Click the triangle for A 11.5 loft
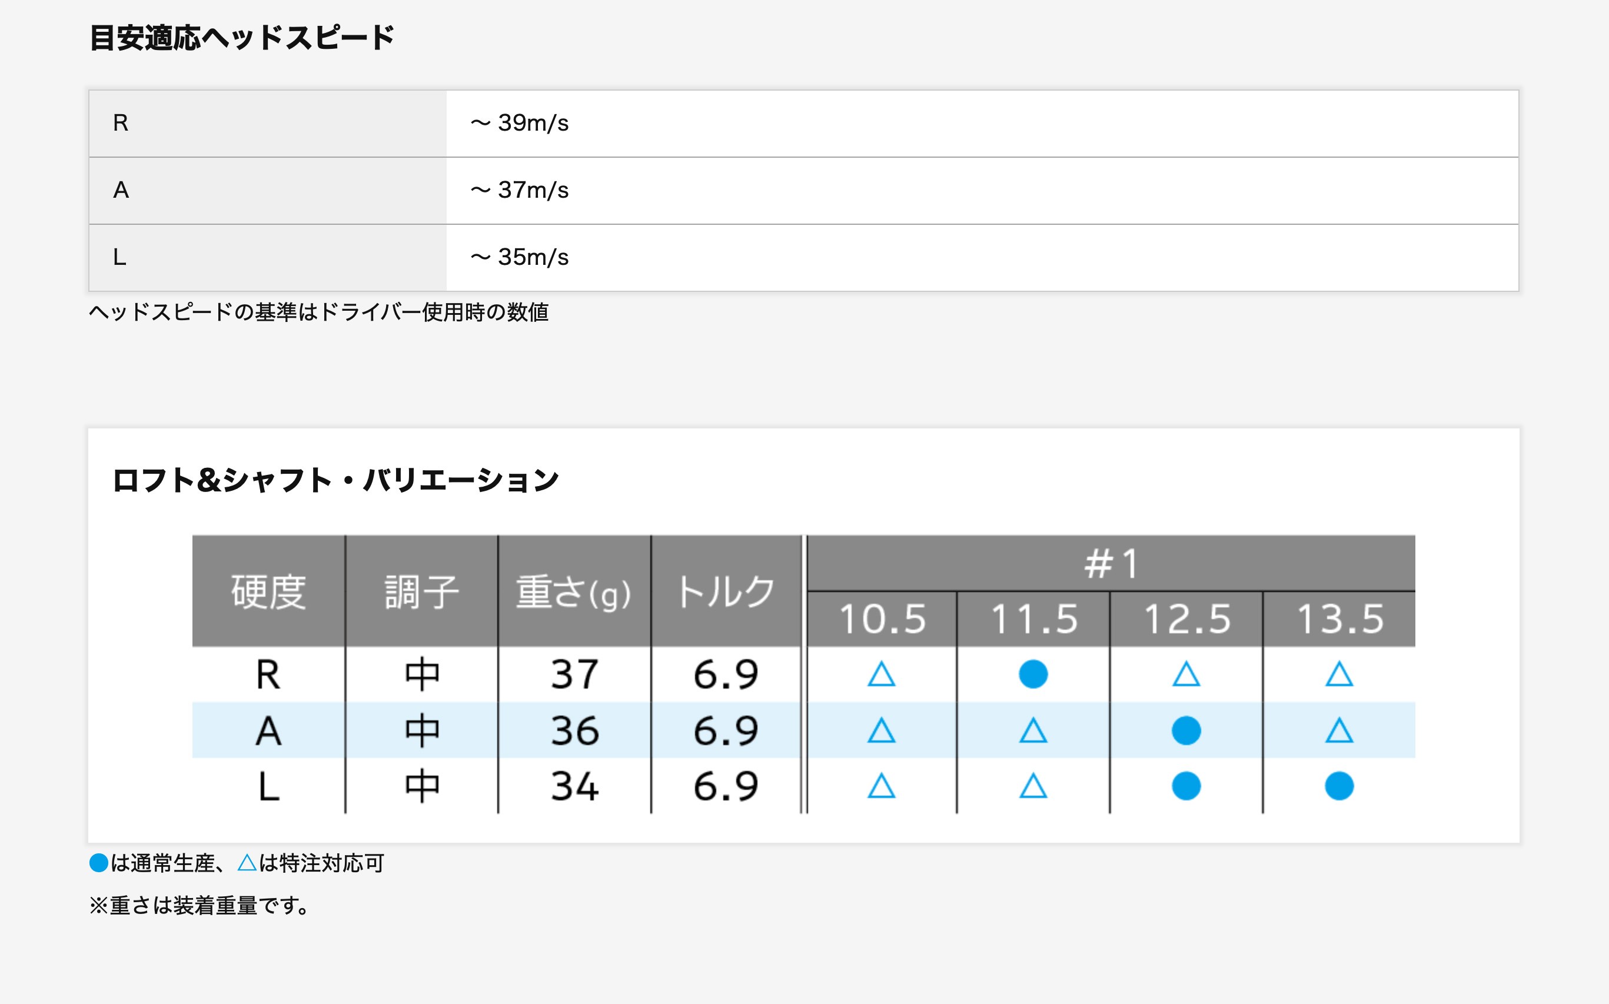 pyautogui.click(x=1033, y=730)
